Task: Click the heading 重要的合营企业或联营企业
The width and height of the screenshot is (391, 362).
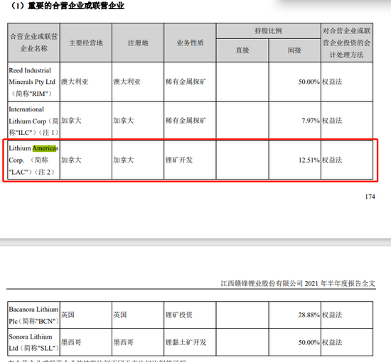Action: pos(76,6)
